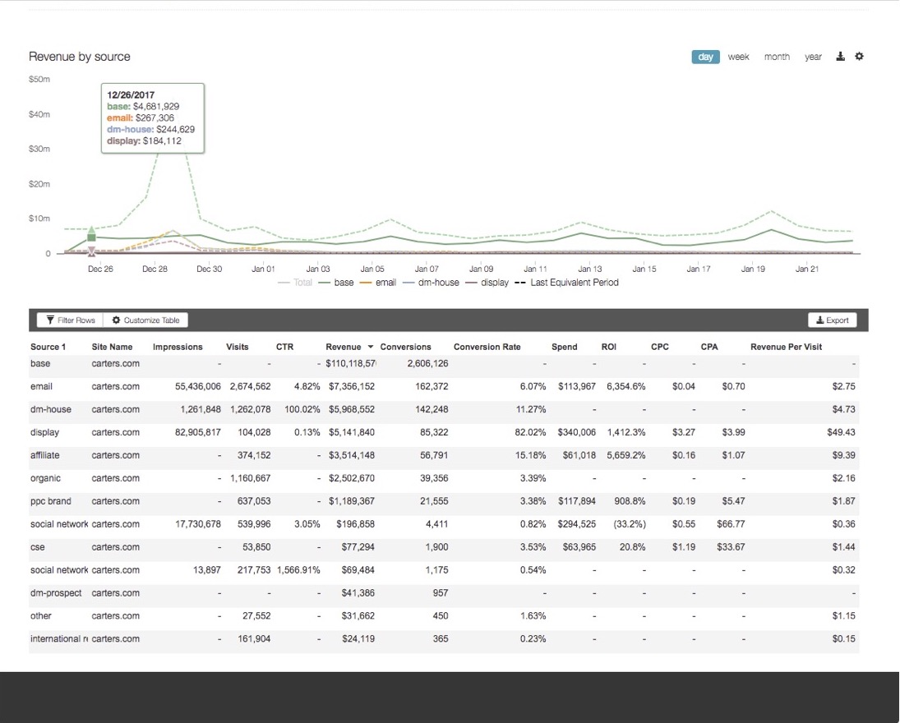Toggle the base series in legend
Viewport: 900px width, 723px height.
[x=336, y=283]
